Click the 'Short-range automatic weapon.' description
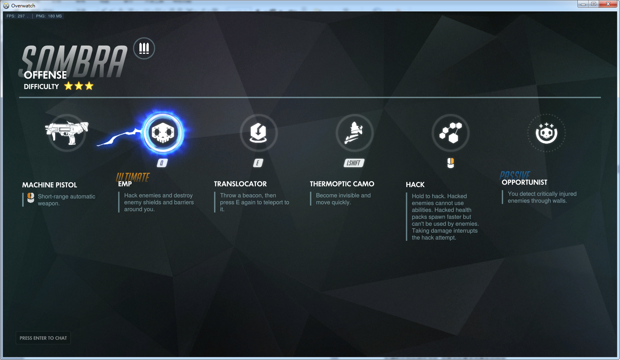 (67, 200)
